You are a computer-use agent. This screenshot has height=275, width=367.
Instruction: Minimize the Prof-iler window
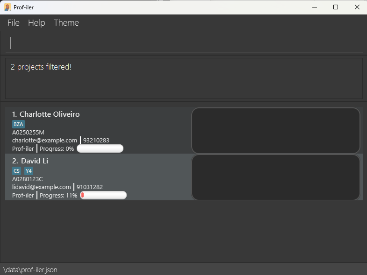(315, 7)
